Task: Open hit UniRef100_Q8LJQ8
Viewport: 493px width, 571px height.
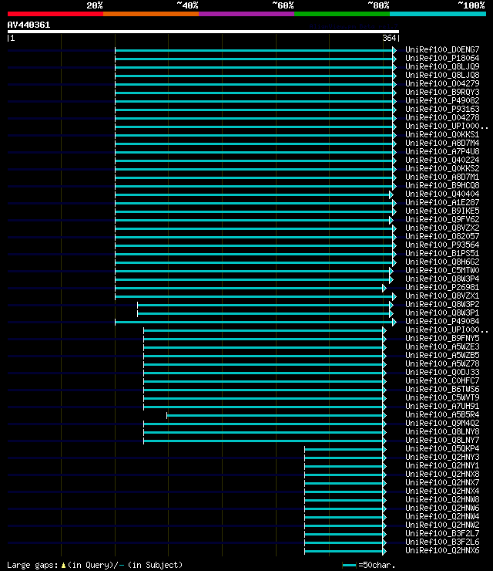Action: (442, 75)
